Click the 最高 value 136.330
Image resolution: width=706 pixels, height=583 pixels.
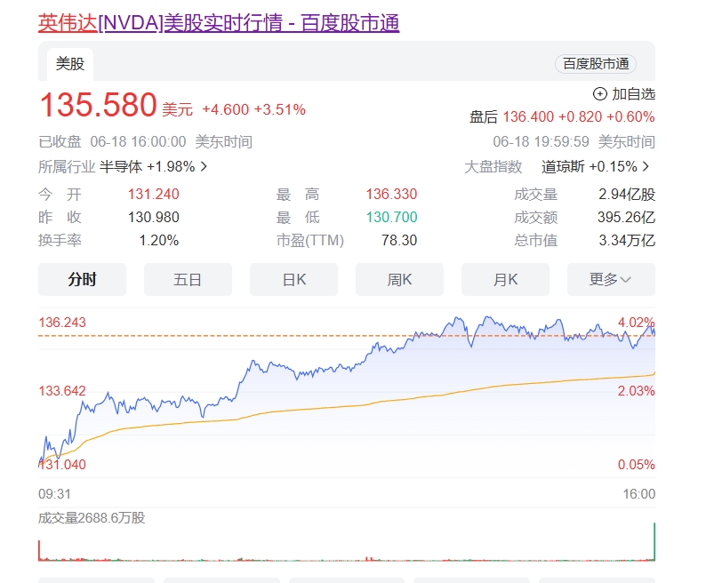click(391, 194)
